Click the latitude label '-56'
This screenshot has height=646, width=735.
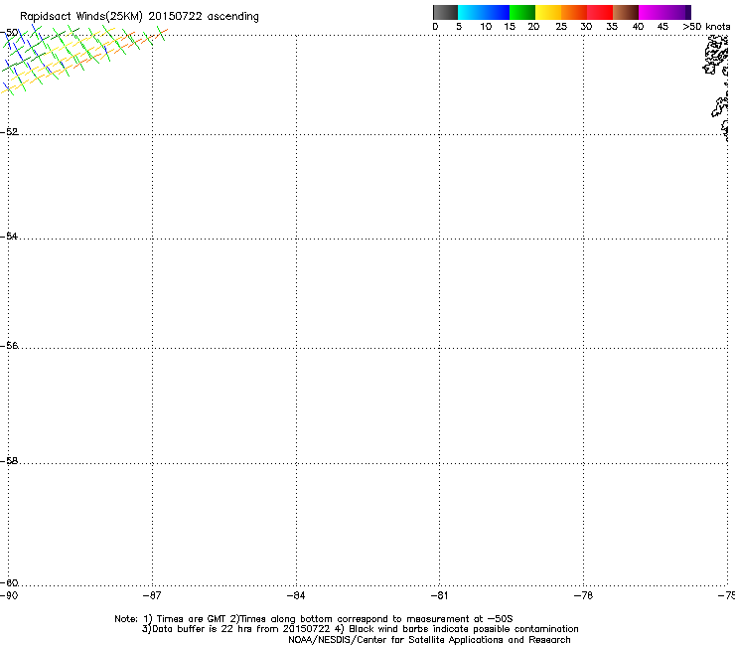point(9,345)
